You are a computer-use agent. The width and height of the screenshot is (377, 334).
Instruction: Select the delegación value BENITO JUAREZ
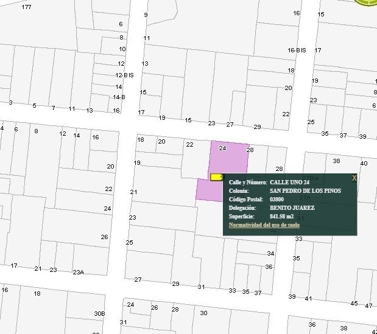pos(292,208)
